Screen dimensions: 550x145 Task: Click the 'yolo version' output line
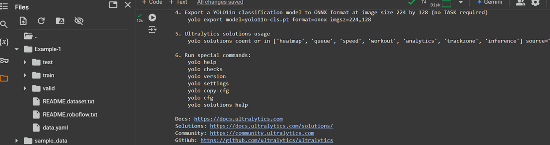207,76
